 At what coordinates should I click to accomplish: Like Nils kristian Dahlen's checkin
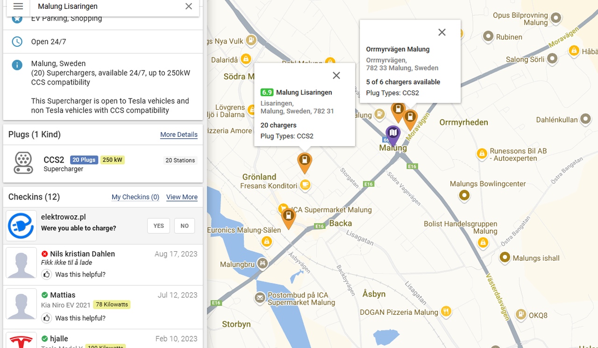coord(46,274)
